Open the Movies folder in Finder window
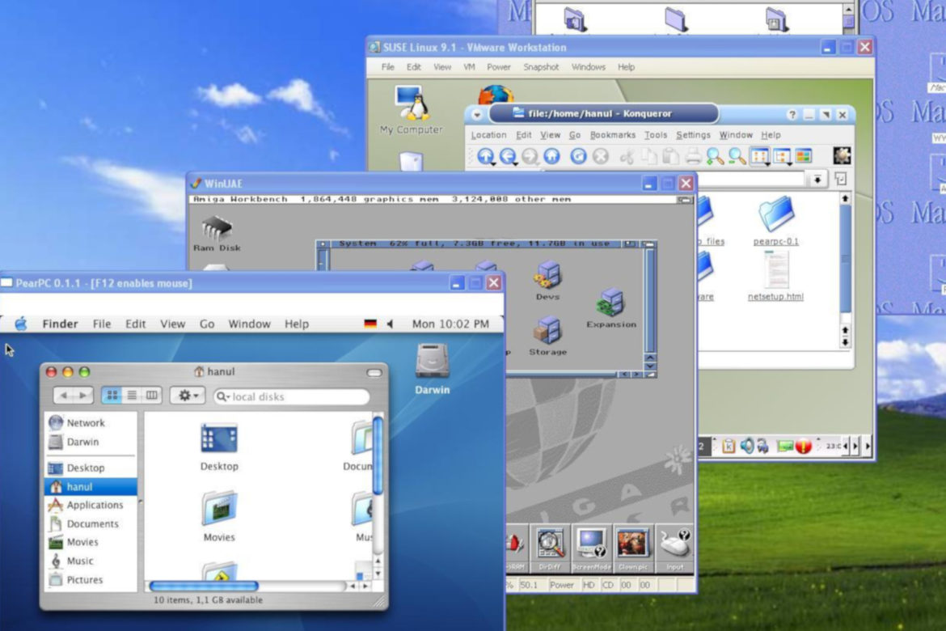The height and width of the screenshot is (631, 946). 219,516
